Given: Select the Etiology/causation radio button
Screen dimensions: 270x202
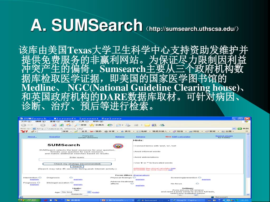Looking at the screenshot, I should [x=72, y=183].
